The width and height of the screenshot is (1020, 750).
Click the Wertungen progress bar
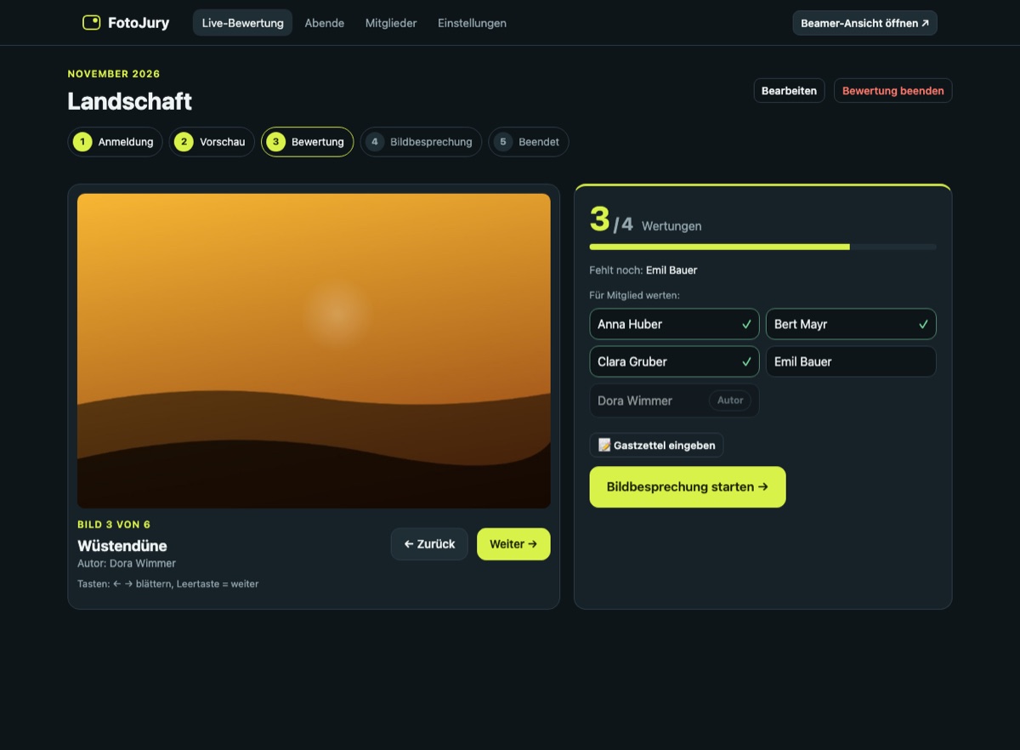[x=762, y=247]
